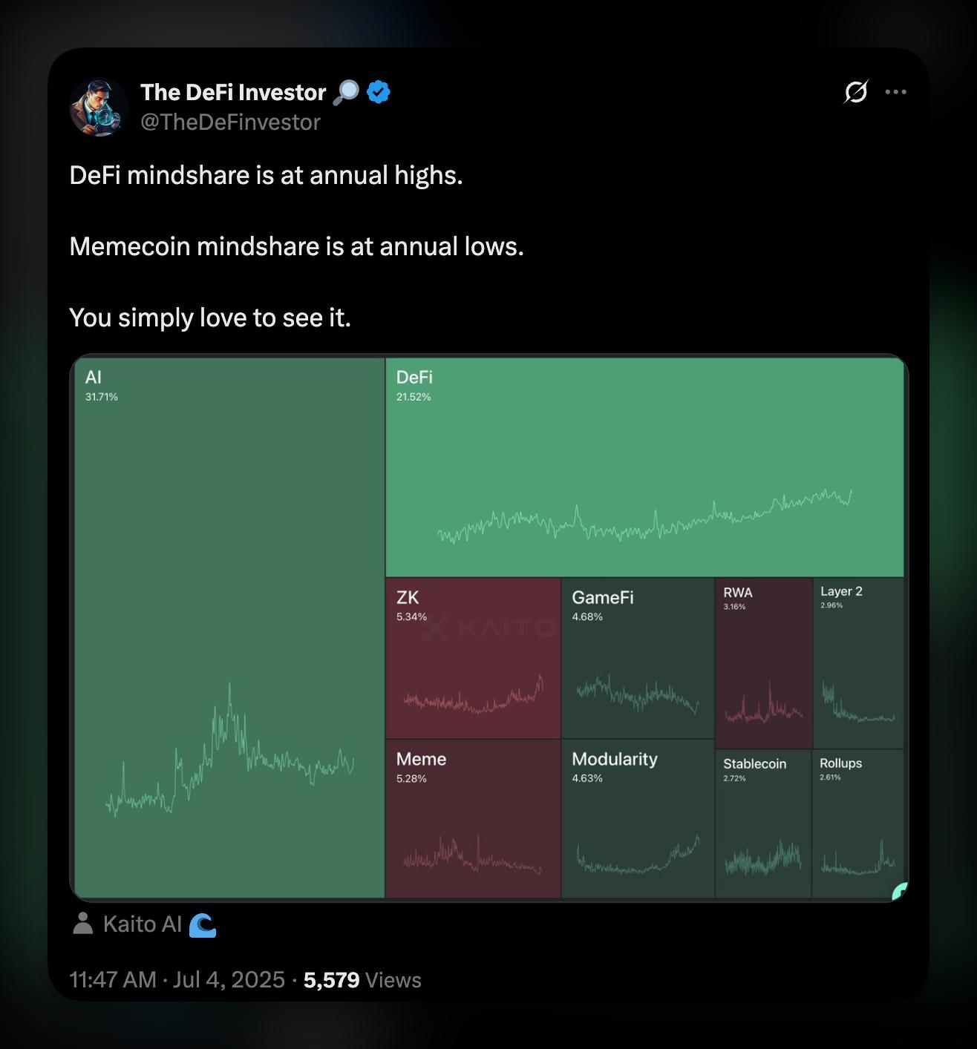Open the Kaito AI tagged account

[x=142, y=924]
